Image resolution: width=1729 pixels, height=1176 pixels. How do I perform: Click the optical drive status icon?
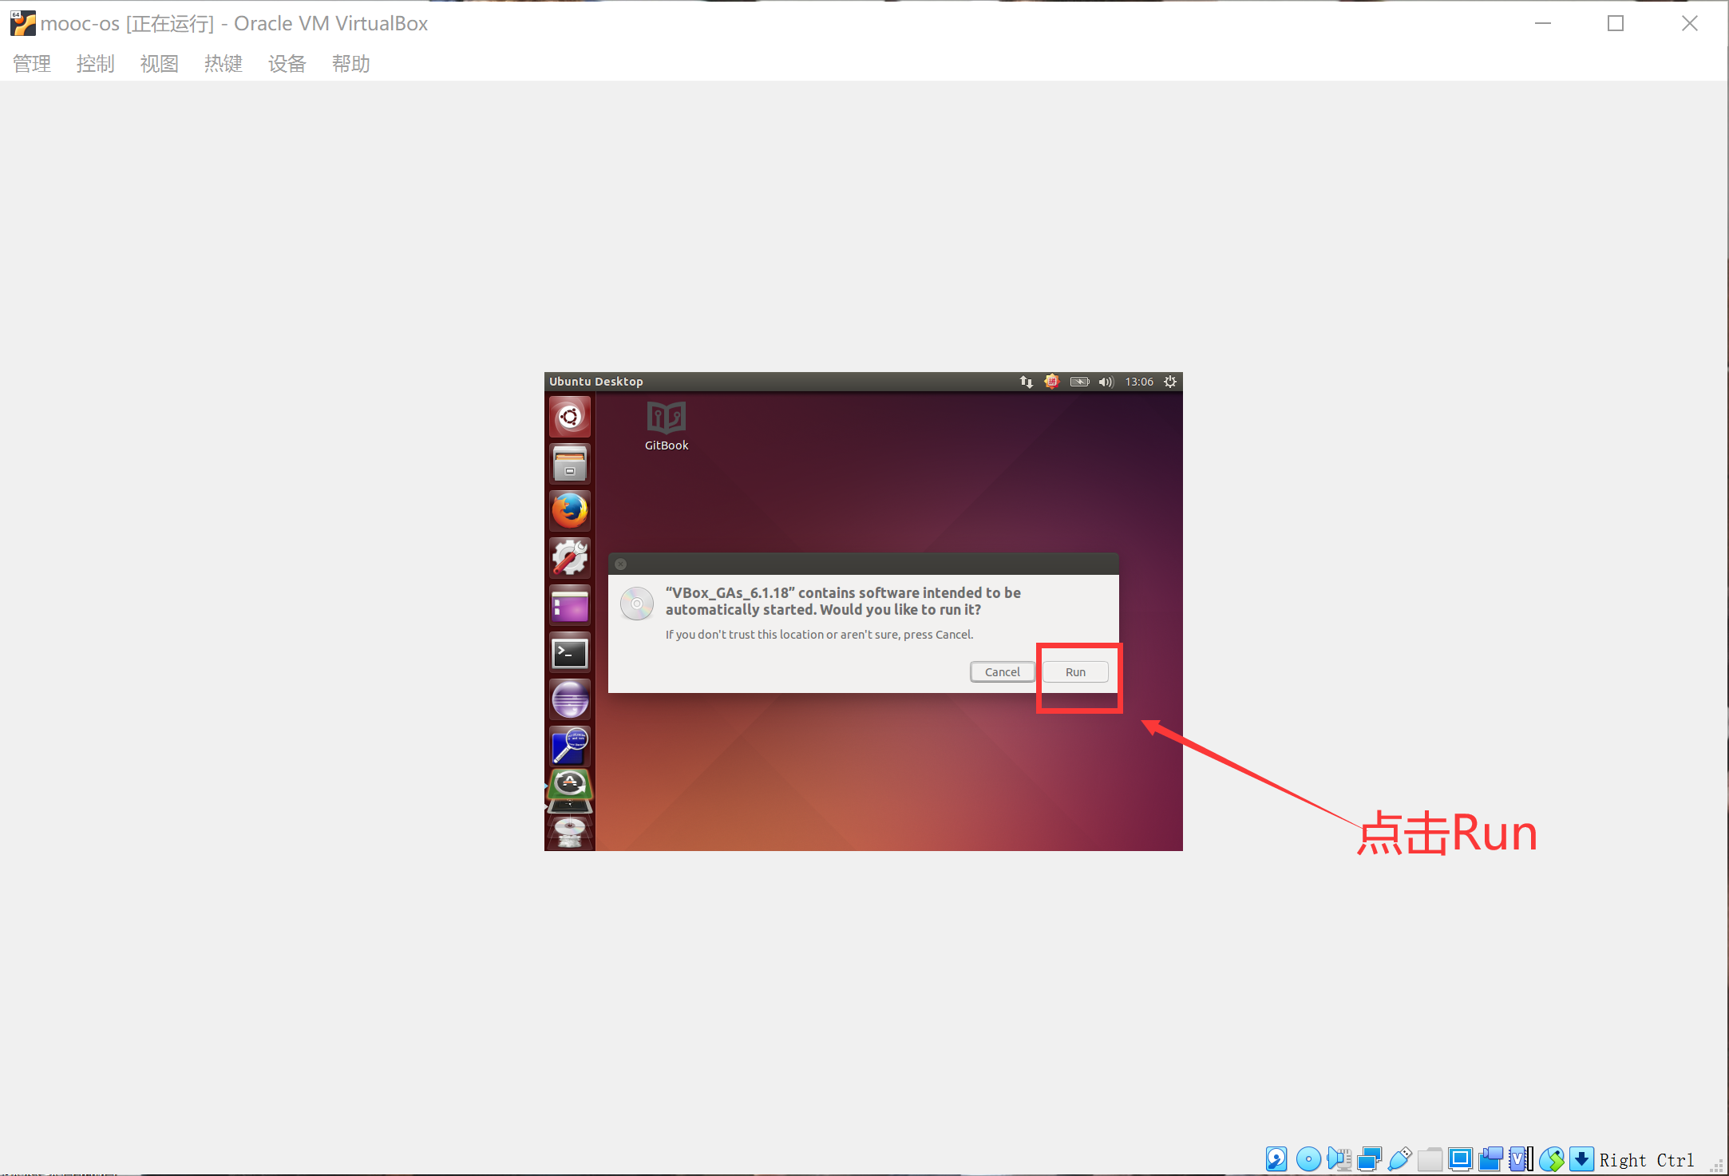click(1308, 1158)
